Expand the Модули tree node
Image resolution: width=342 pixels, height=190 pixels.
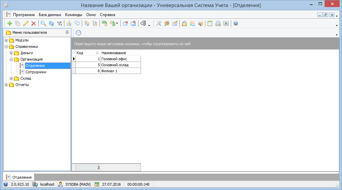pos(6,40)
